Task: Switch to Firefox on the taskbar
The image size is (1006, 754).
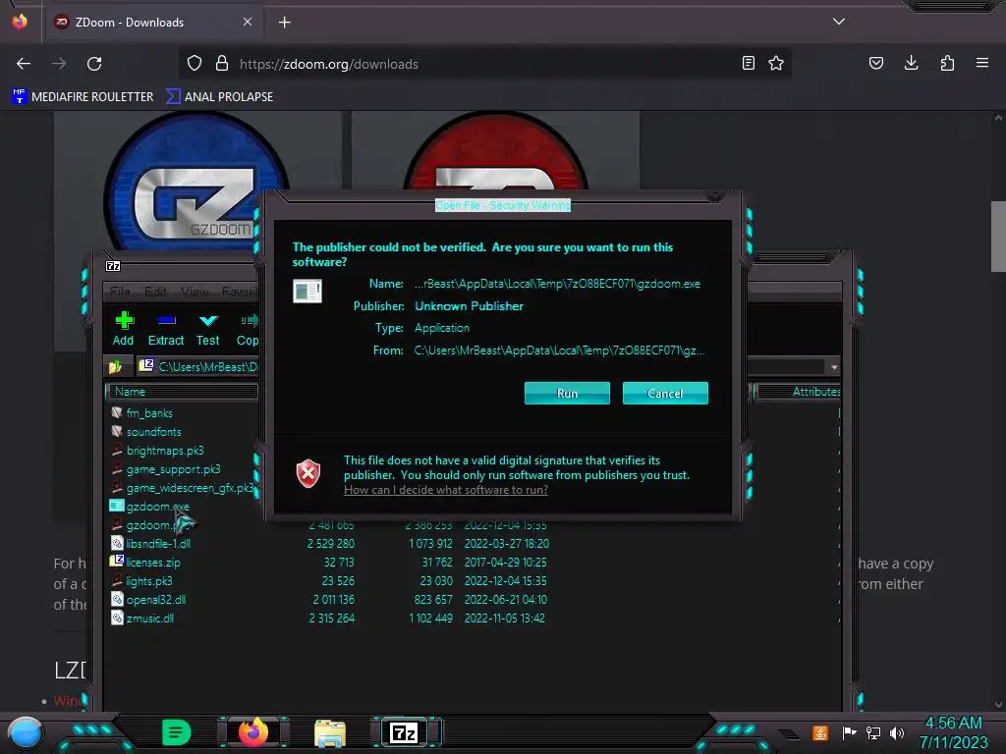Action: pos(253,732)
